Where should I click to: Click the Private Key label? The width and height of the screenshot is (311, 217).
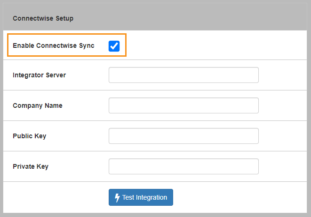click(30, 166)
